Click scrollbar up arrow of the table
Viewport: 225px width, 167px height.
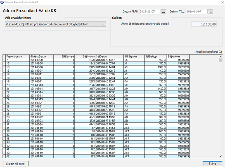[221, 57]
